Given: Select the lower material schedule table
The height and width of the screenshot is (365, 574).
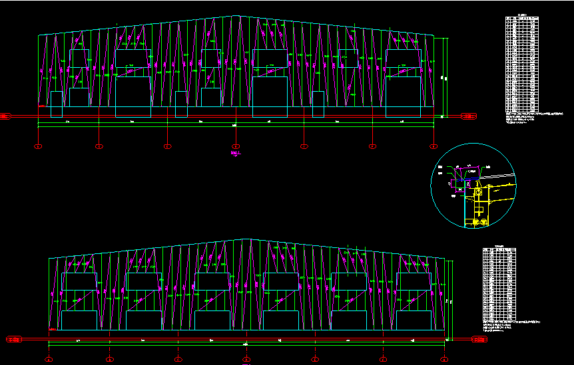Looking at the screenshot, I should [x=499, y=283].
